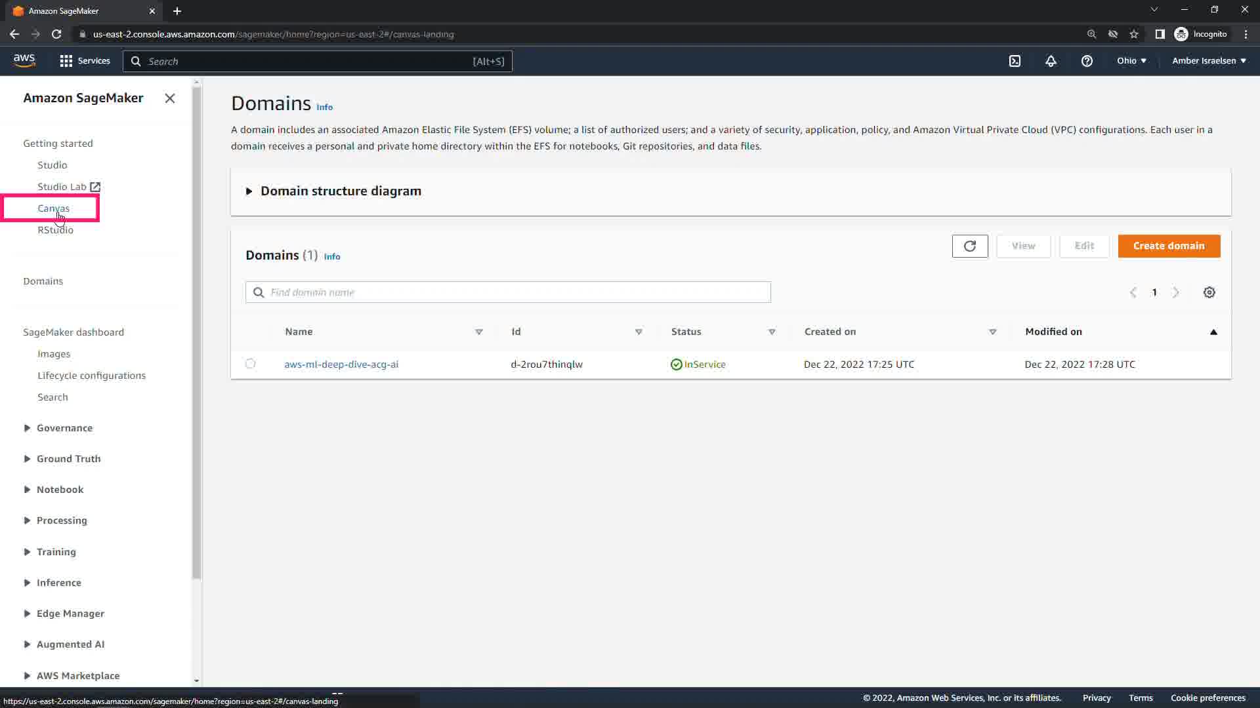Go to Lifecycle configurations

click(91, 376)
